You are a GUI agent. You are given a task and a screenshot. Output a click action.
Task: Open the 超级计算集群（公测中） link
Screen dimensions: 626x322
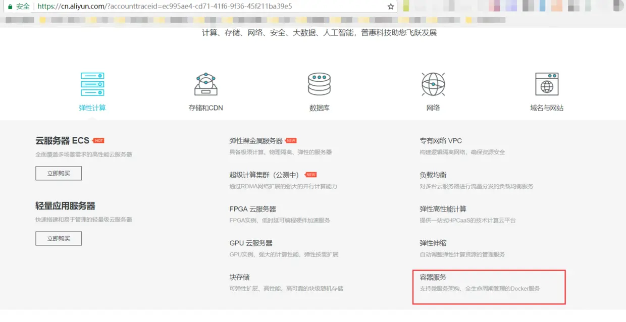click(x=266, y=175)
